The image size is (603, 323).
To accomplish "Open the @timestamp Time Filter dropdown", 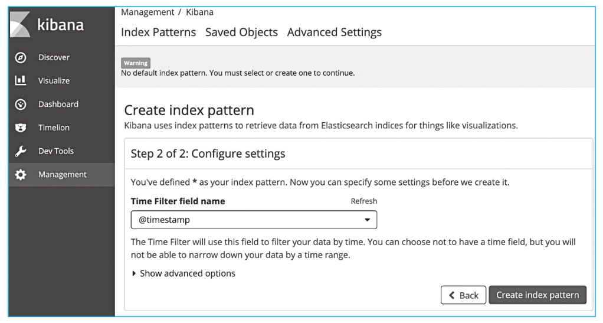I will (254, 220).
